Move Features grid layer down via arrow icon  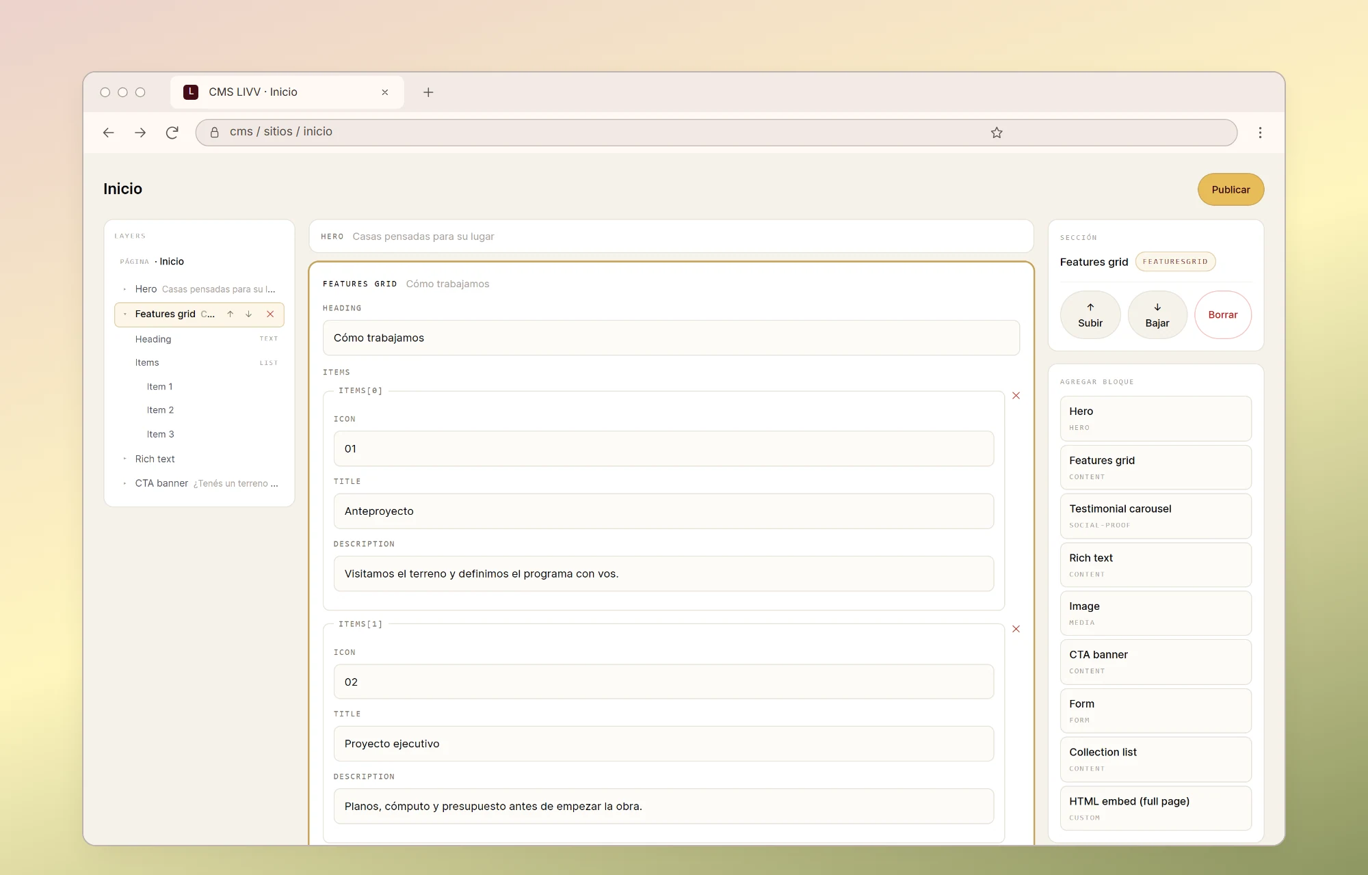point(249,314)
